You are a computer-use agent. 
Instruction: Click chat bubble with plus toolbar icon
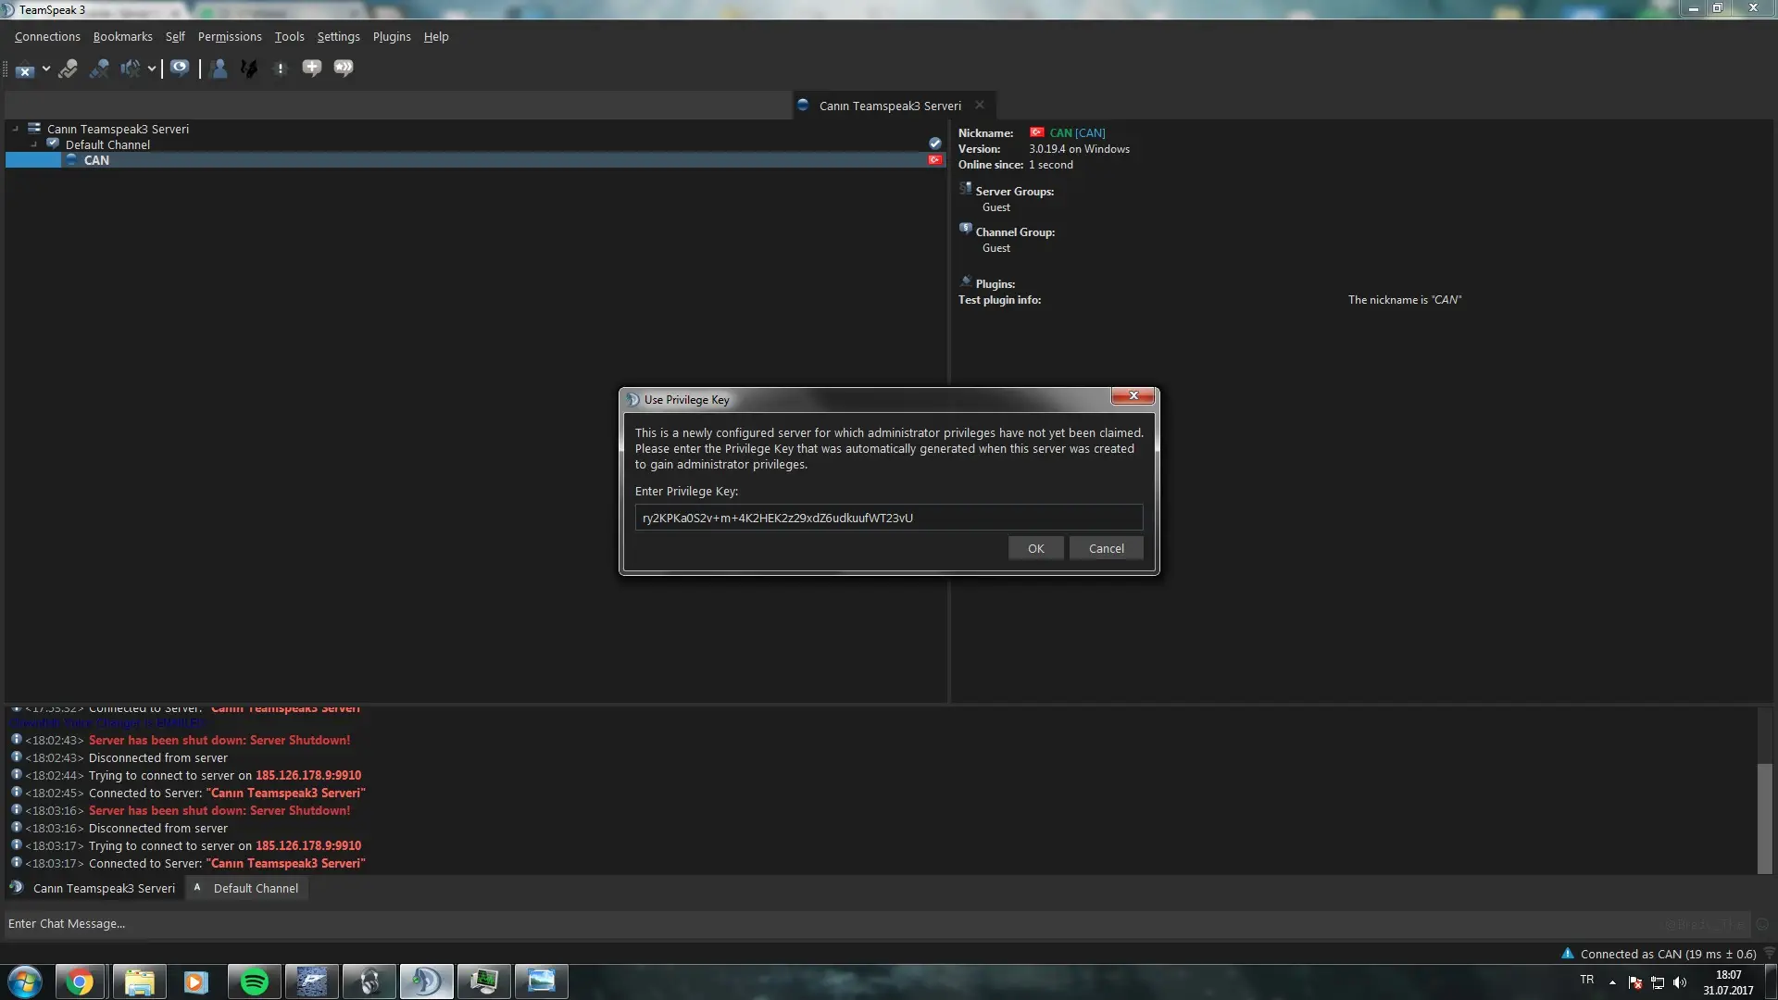tap(312, 68)
